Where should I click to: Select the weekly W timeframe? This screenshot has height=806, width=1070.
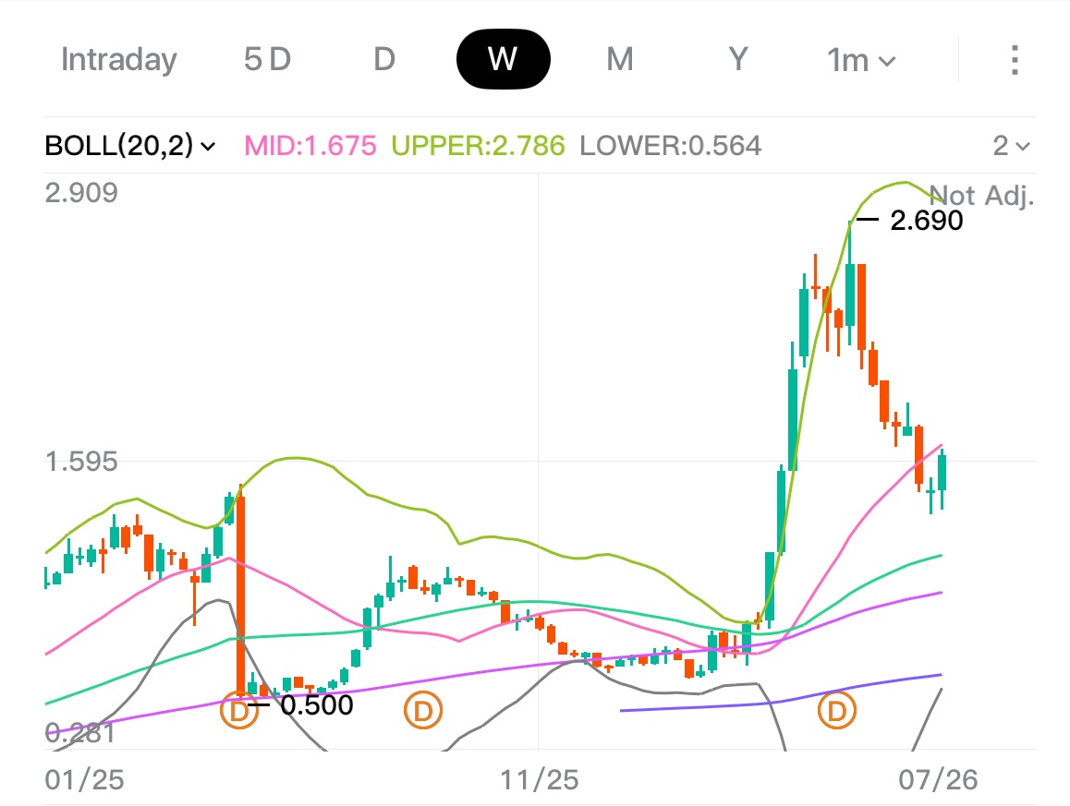(503, 59)
